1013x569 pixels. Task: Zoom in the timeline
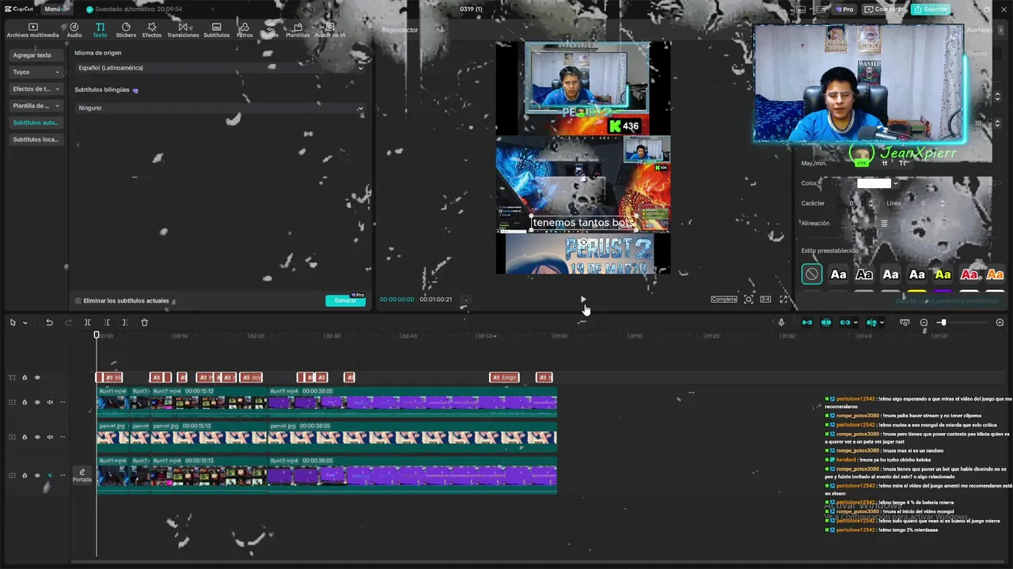pyautogui.click(x=1000, y=322)
